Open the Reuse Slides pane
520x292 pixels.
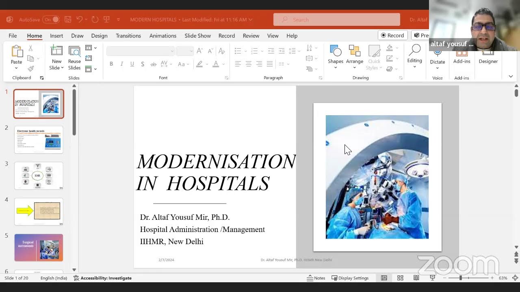tap(74, 52)
